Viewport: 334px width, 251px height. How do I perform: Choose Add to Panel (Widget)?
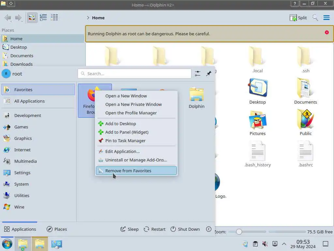(x=136, y=132)
